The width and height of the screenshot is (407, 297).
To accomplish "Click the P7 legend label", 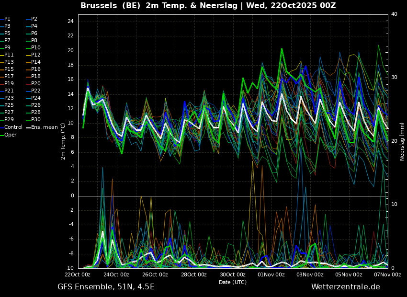I will pos(7,41).
